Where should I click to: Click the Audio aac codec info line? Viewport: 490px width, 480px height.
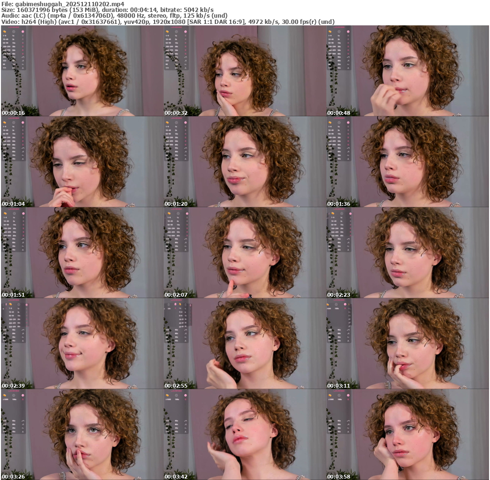tap(114, 16)
